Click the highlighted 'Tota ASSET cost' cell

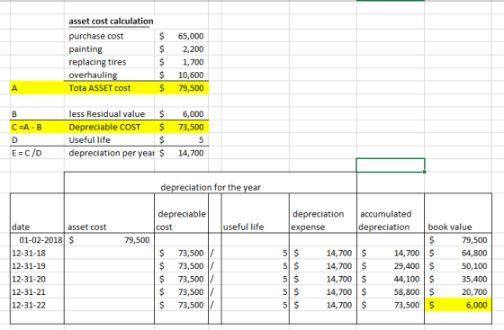pos(109,87)
